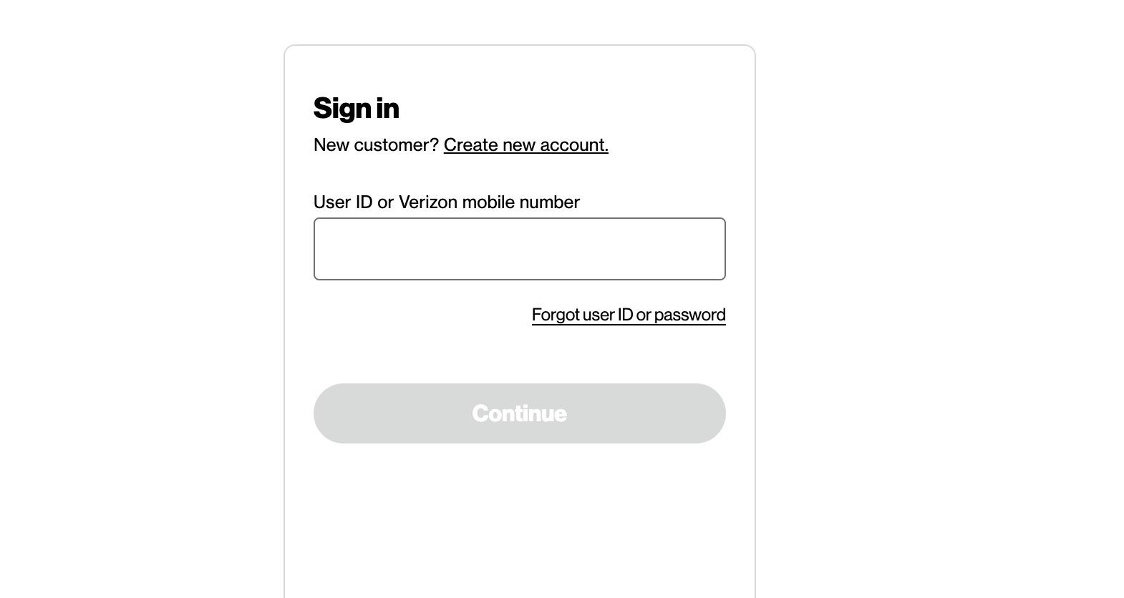Click the User ID or Verizon mobile number label
The width and height of the screenshot is (1124, 598).
click(x=446, y=202)
